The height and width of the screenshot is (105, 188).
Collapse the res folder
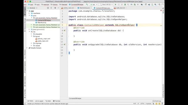coord(29,32)
